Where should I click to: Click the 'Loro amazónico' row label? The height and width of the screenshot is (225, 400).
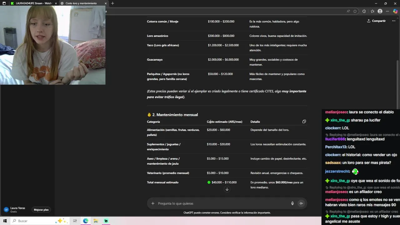click(157, 36)
